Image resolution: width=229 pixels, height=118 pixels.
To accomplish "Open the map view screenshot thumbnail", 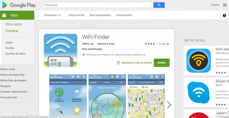I will [x=146, y=96].
